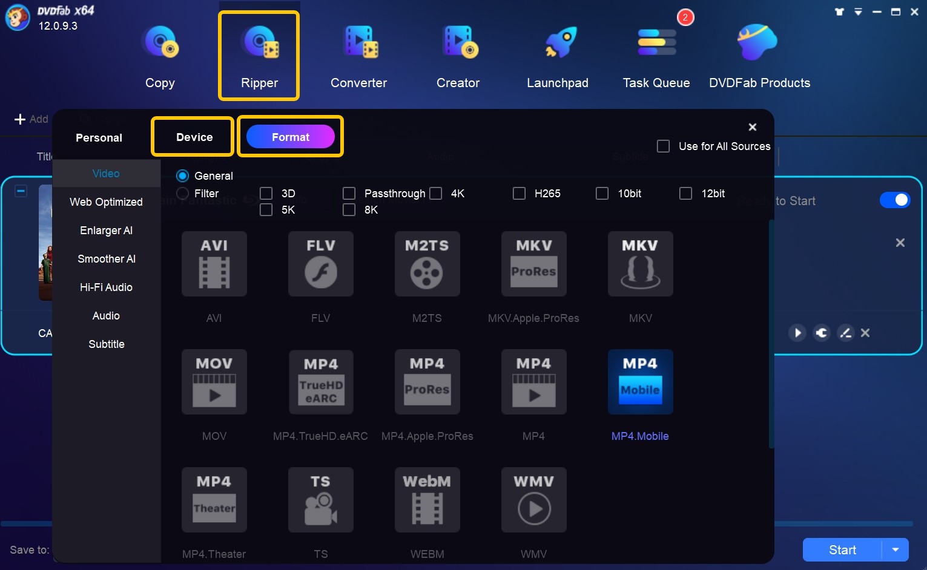
Task: Select the M2TS format icon
Action: click(427, 264)
